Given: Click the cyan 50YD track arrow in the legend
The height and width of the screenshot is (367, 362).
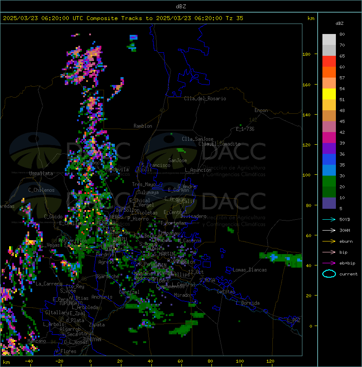Looking at the screenshot, I should (329, 219).
